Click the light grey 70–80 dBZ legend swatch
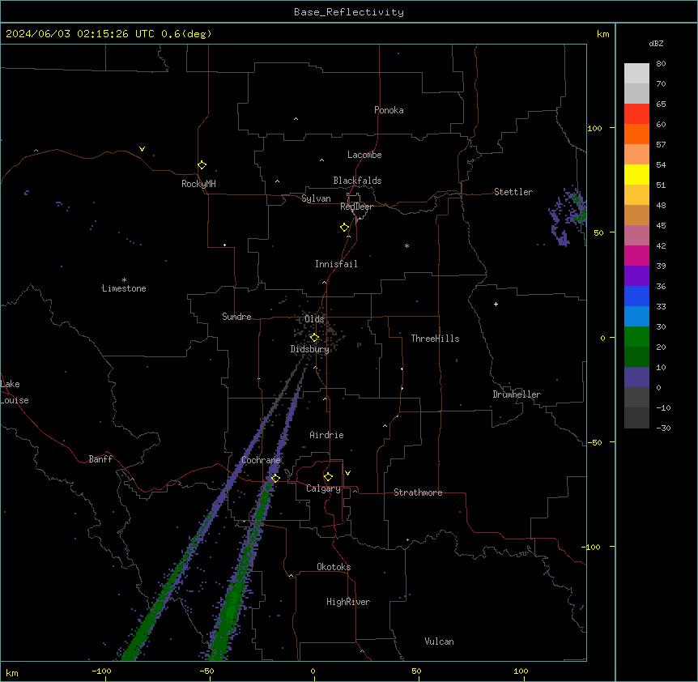This screenshot has height=682, width=698. [636, 74]
